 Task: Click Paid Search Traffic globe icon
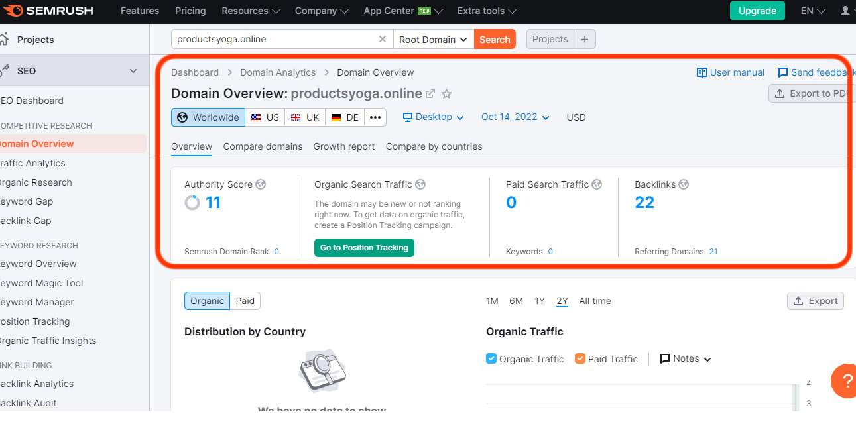(x=597, y=184)
